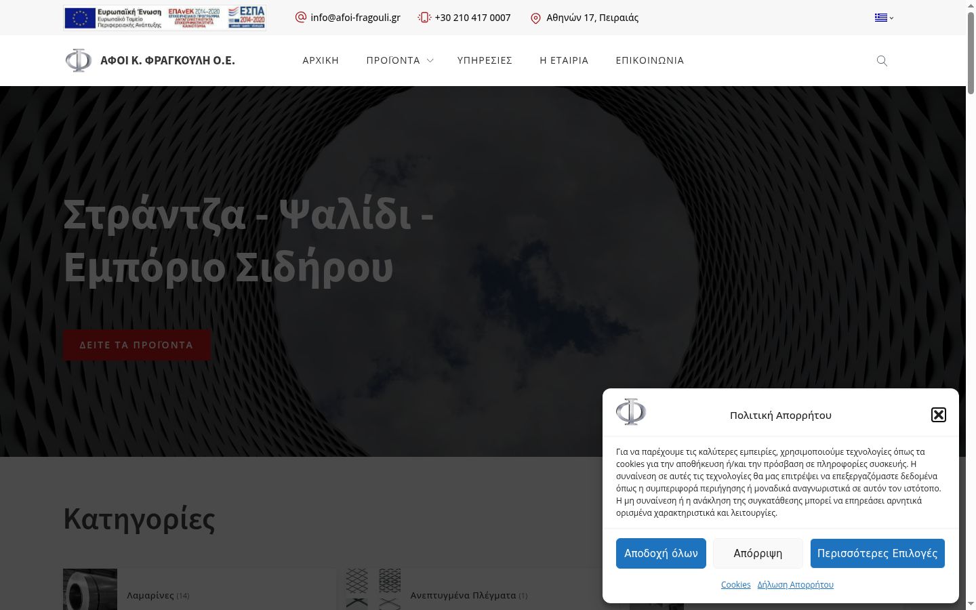Click the Φ logo icon in the site header
Viewport: 976px width, 610px height.
79,60
